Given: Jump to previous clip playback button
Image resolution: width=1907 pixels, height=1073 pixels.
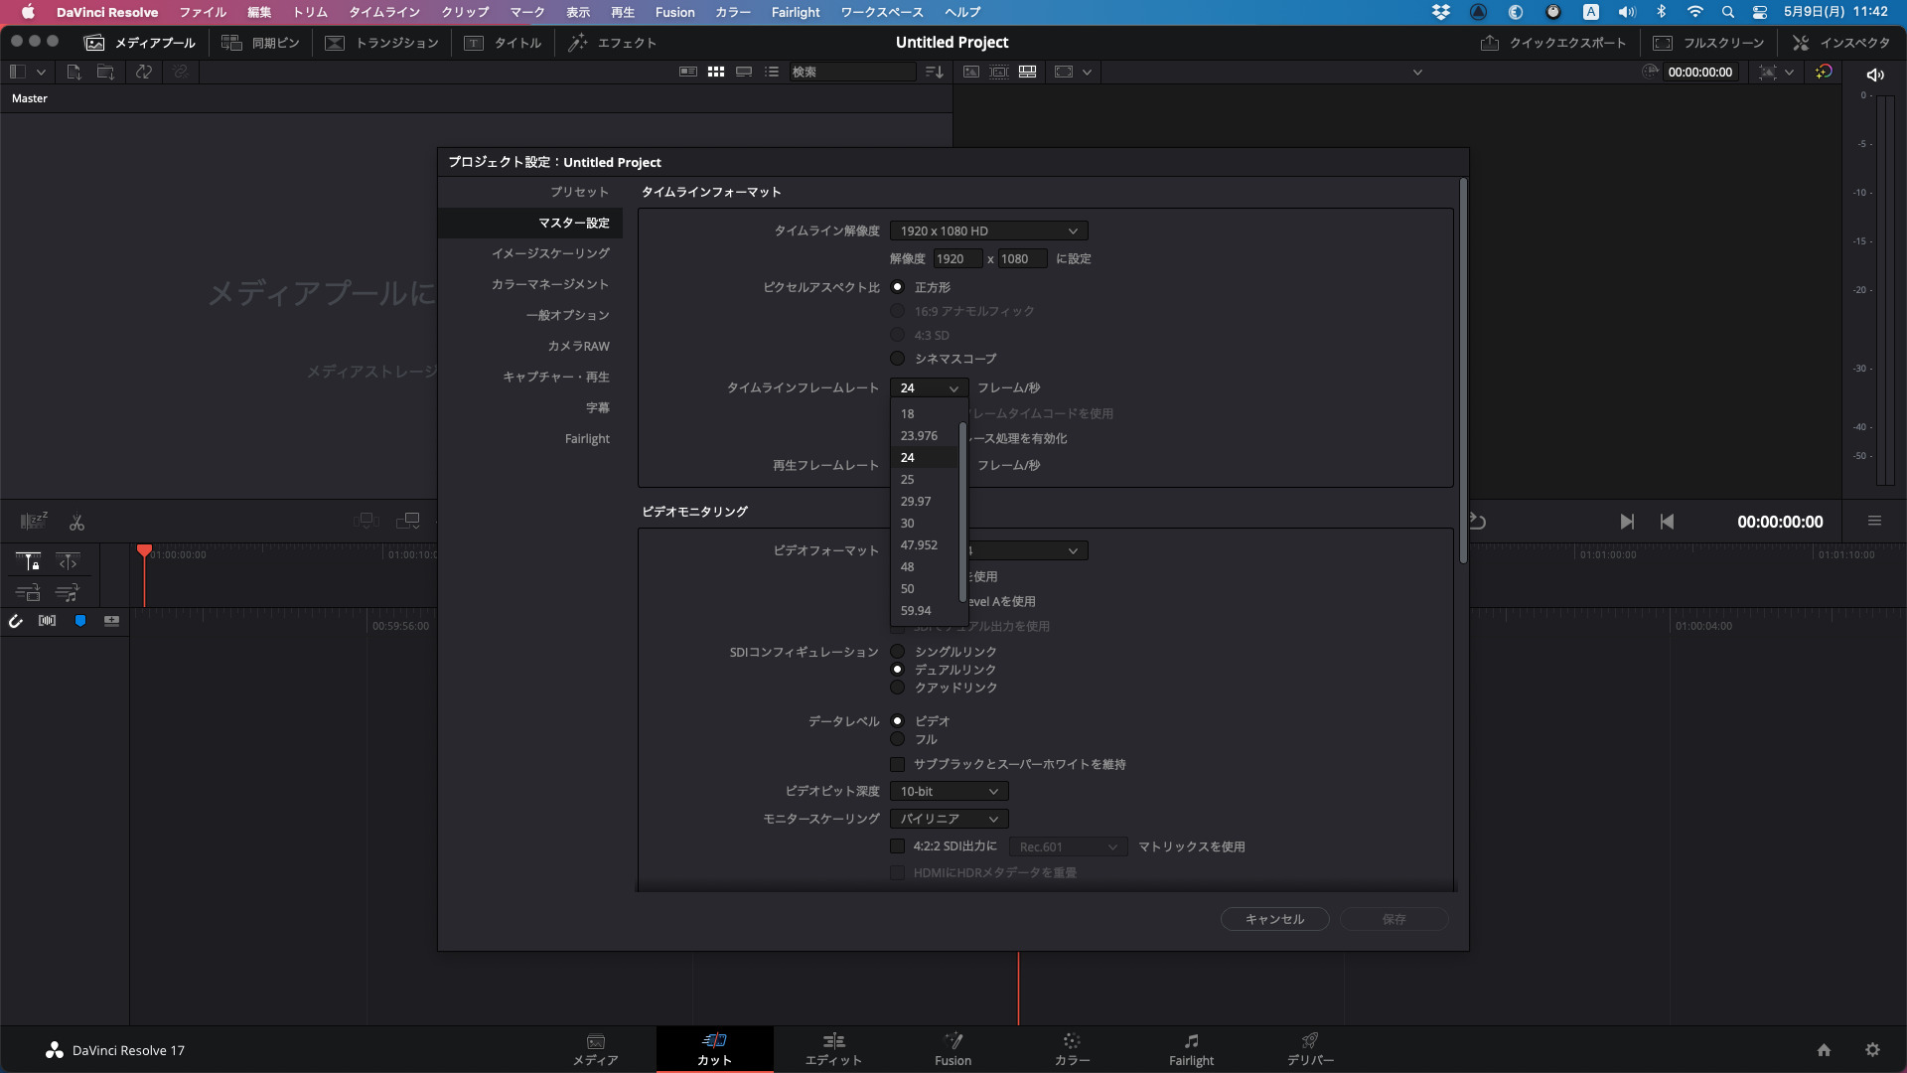Looking at the screenshot, I should point(1667,522).
